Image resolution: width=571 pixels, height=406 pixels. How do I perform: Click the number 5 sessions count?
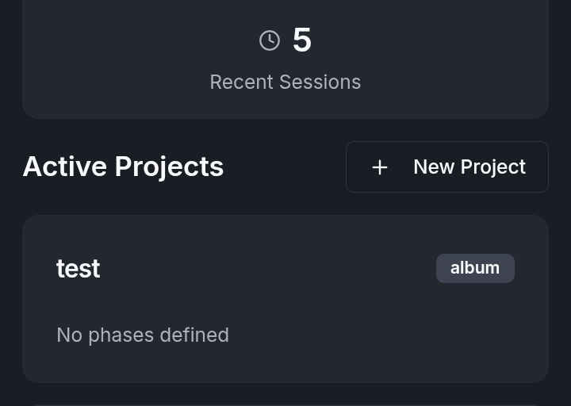[x=302, y=40]
